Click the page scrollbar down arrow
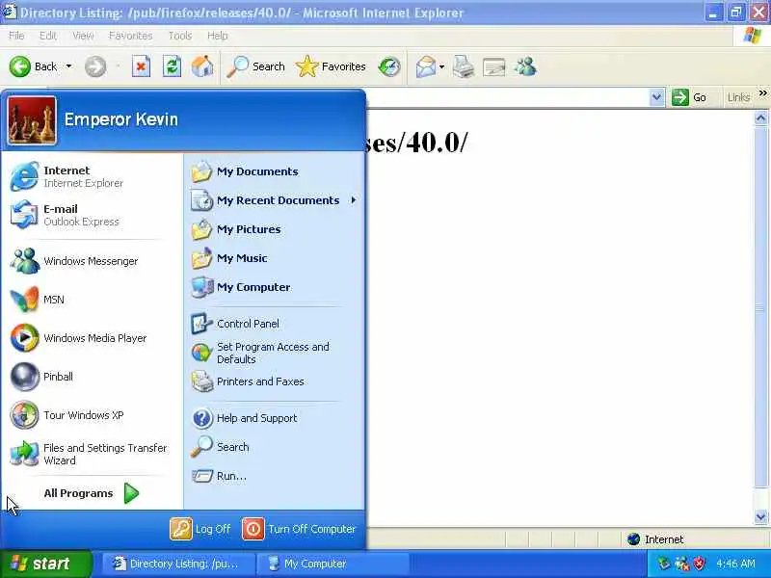 761,516
